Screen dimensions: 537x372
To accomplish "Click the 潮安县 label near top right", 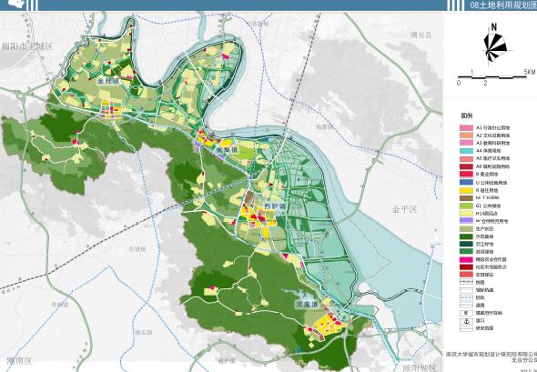I will pos(421,35).
